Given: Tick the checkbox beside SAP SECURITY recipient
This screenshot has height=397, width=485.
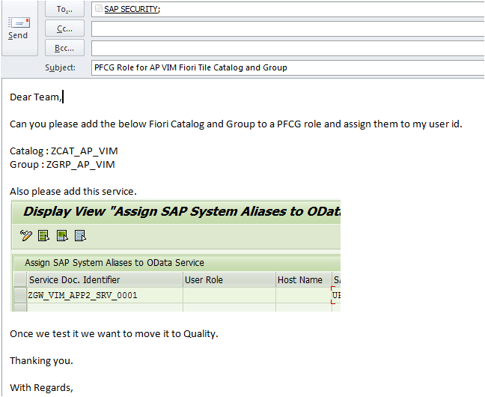Looking at the screenshot, I should pyautogui.click(x=99, y=9).
